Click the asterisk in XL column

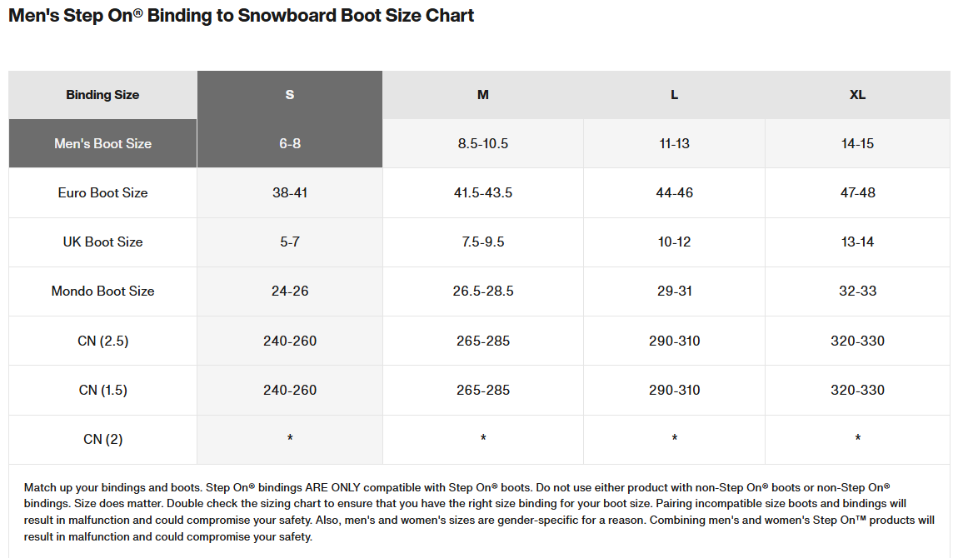(857, 438)
